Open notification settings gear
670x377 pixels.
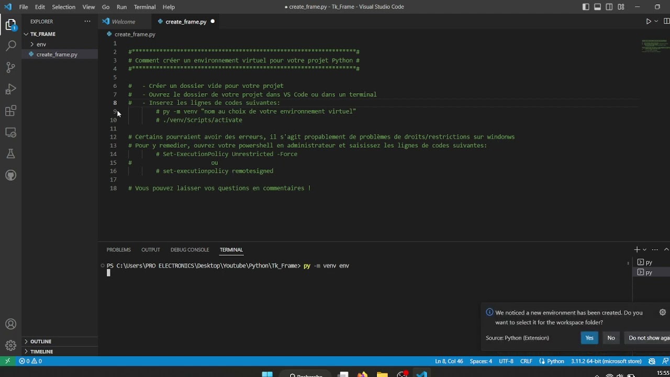tap(662, 313)
